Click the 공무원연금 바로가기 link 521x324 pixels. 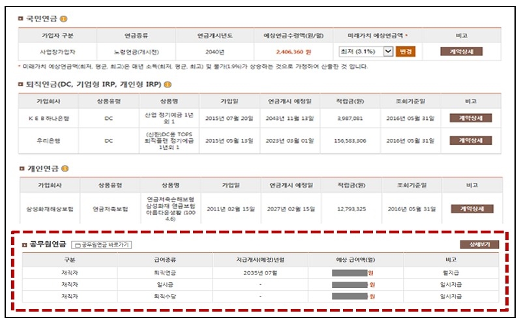tap(102, 245)
